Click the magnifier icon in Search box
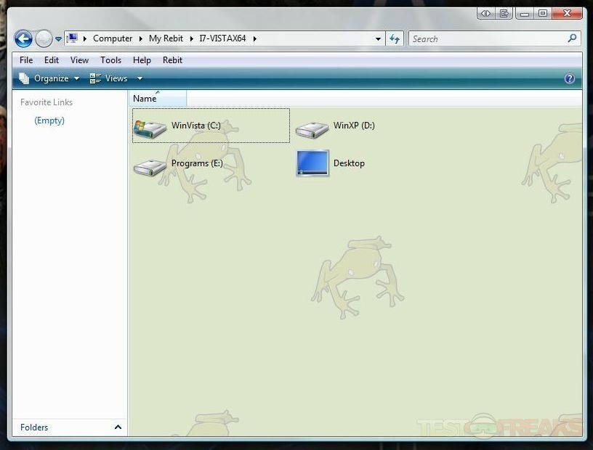593x450 pixels. click(x=573, y=38)
